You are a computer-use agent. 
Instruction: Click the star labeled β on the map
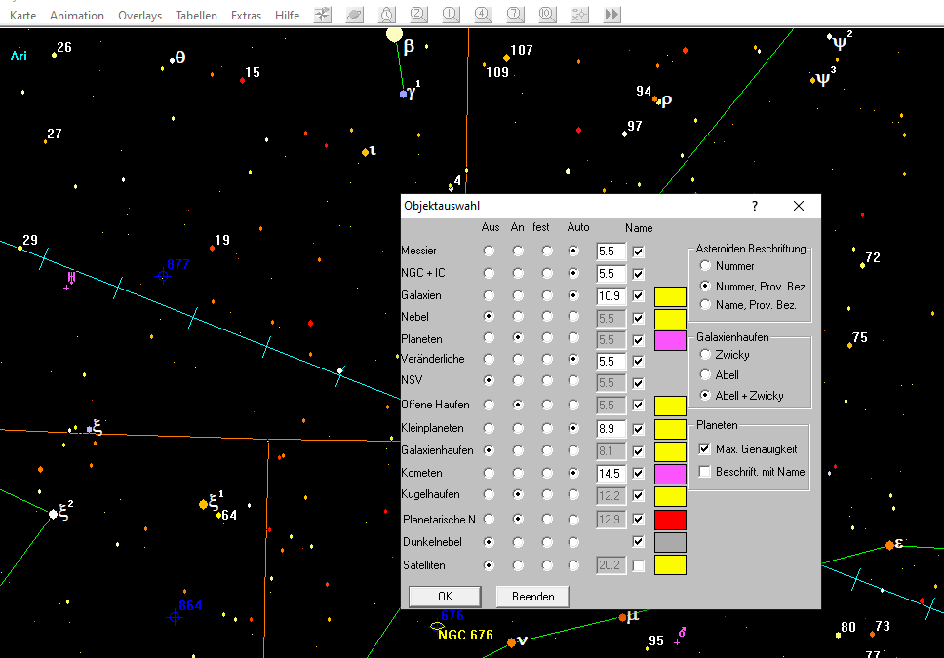click(394, 35)
